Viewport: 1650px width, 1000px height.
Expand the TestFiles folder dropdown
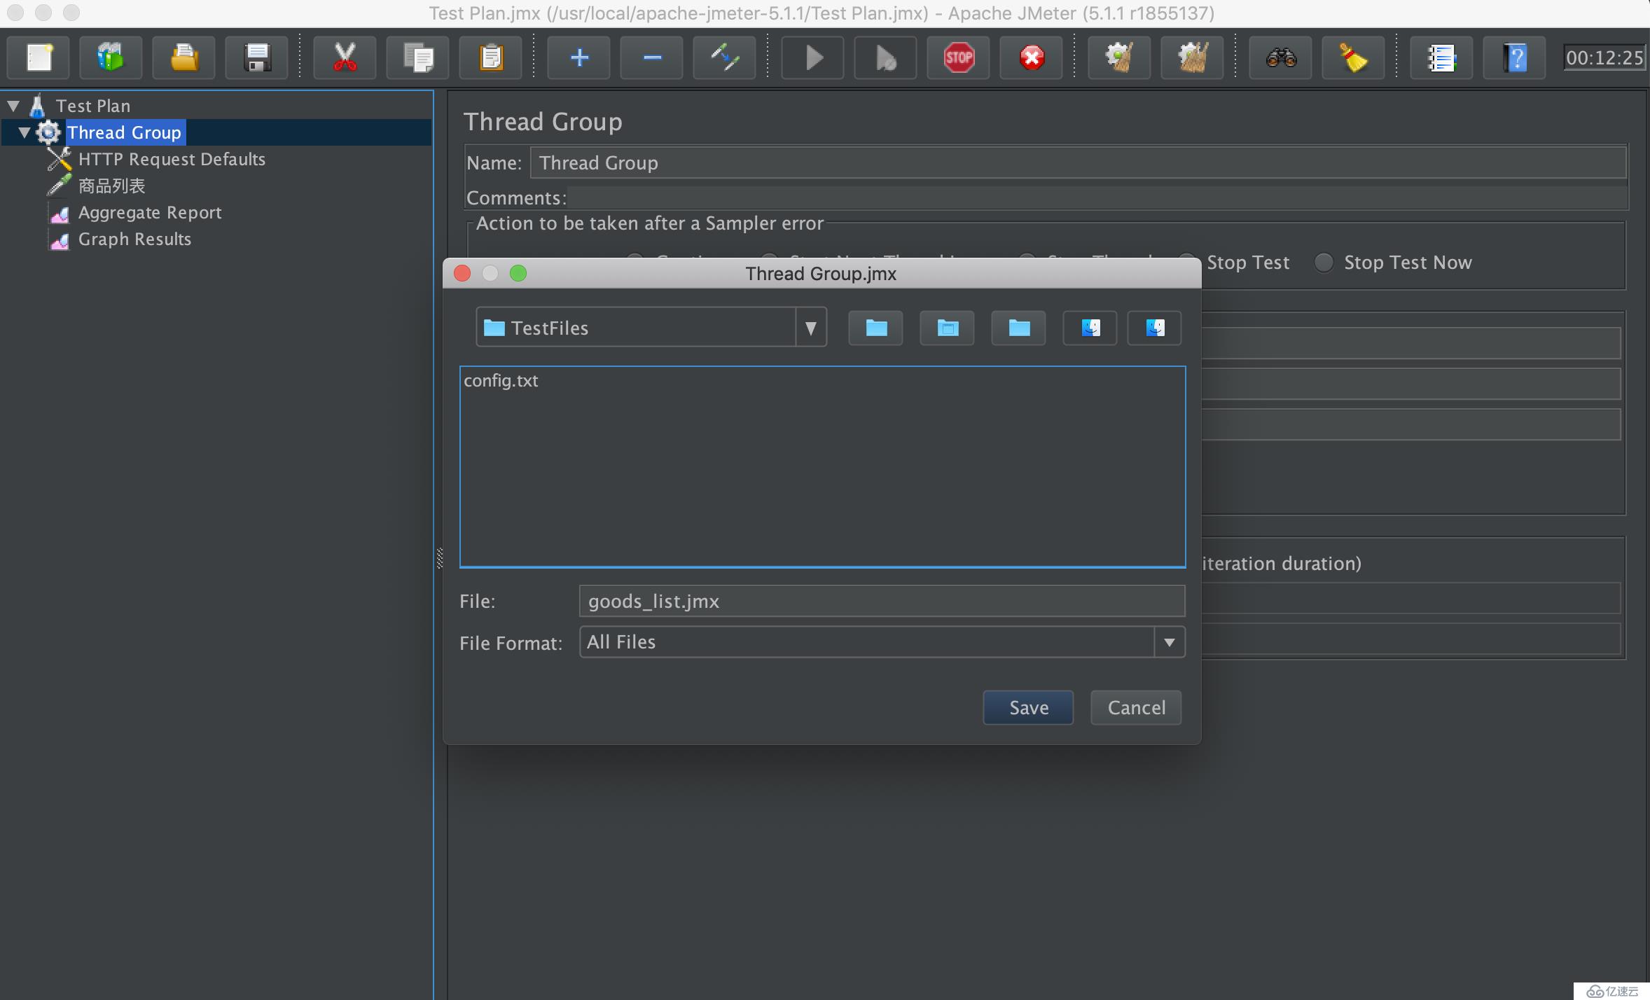click(x=811, y=328)
